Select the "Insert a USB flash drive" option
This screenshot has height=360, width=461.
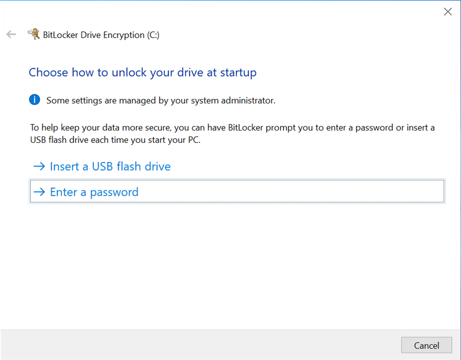pos(110,166)
